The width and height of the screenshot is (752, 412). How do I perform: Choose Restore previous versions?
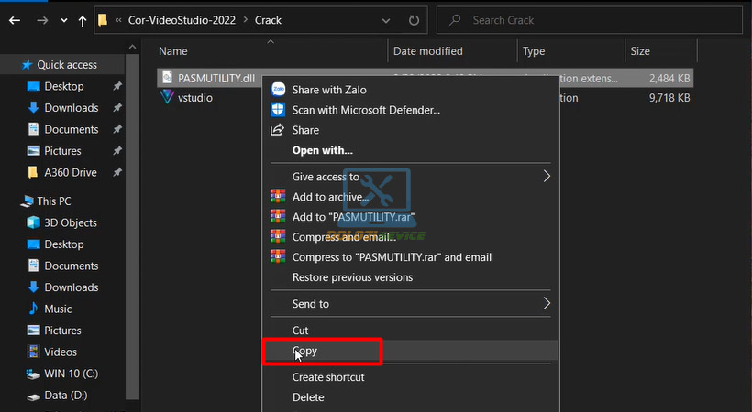pos(352,277)
